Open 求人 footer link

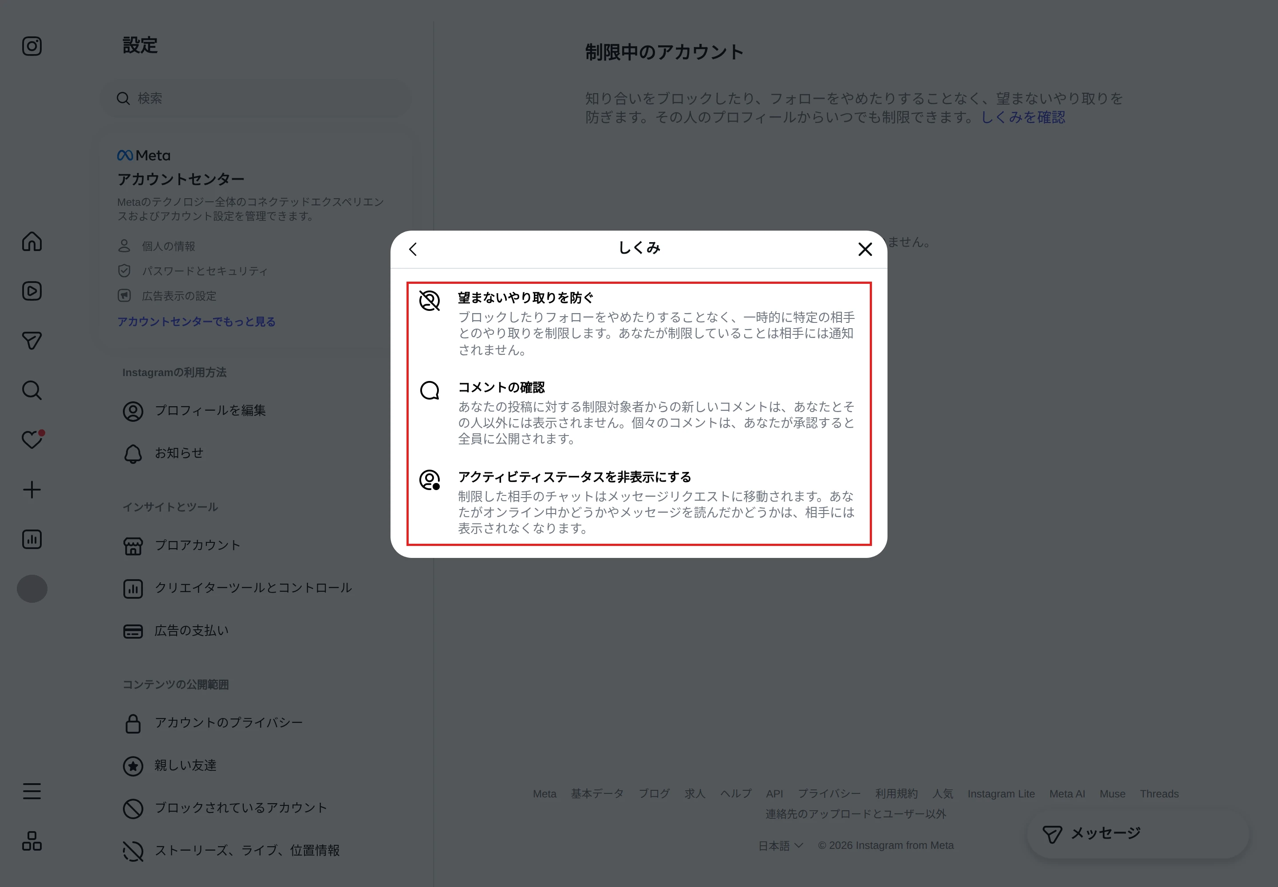pos(694,793)
